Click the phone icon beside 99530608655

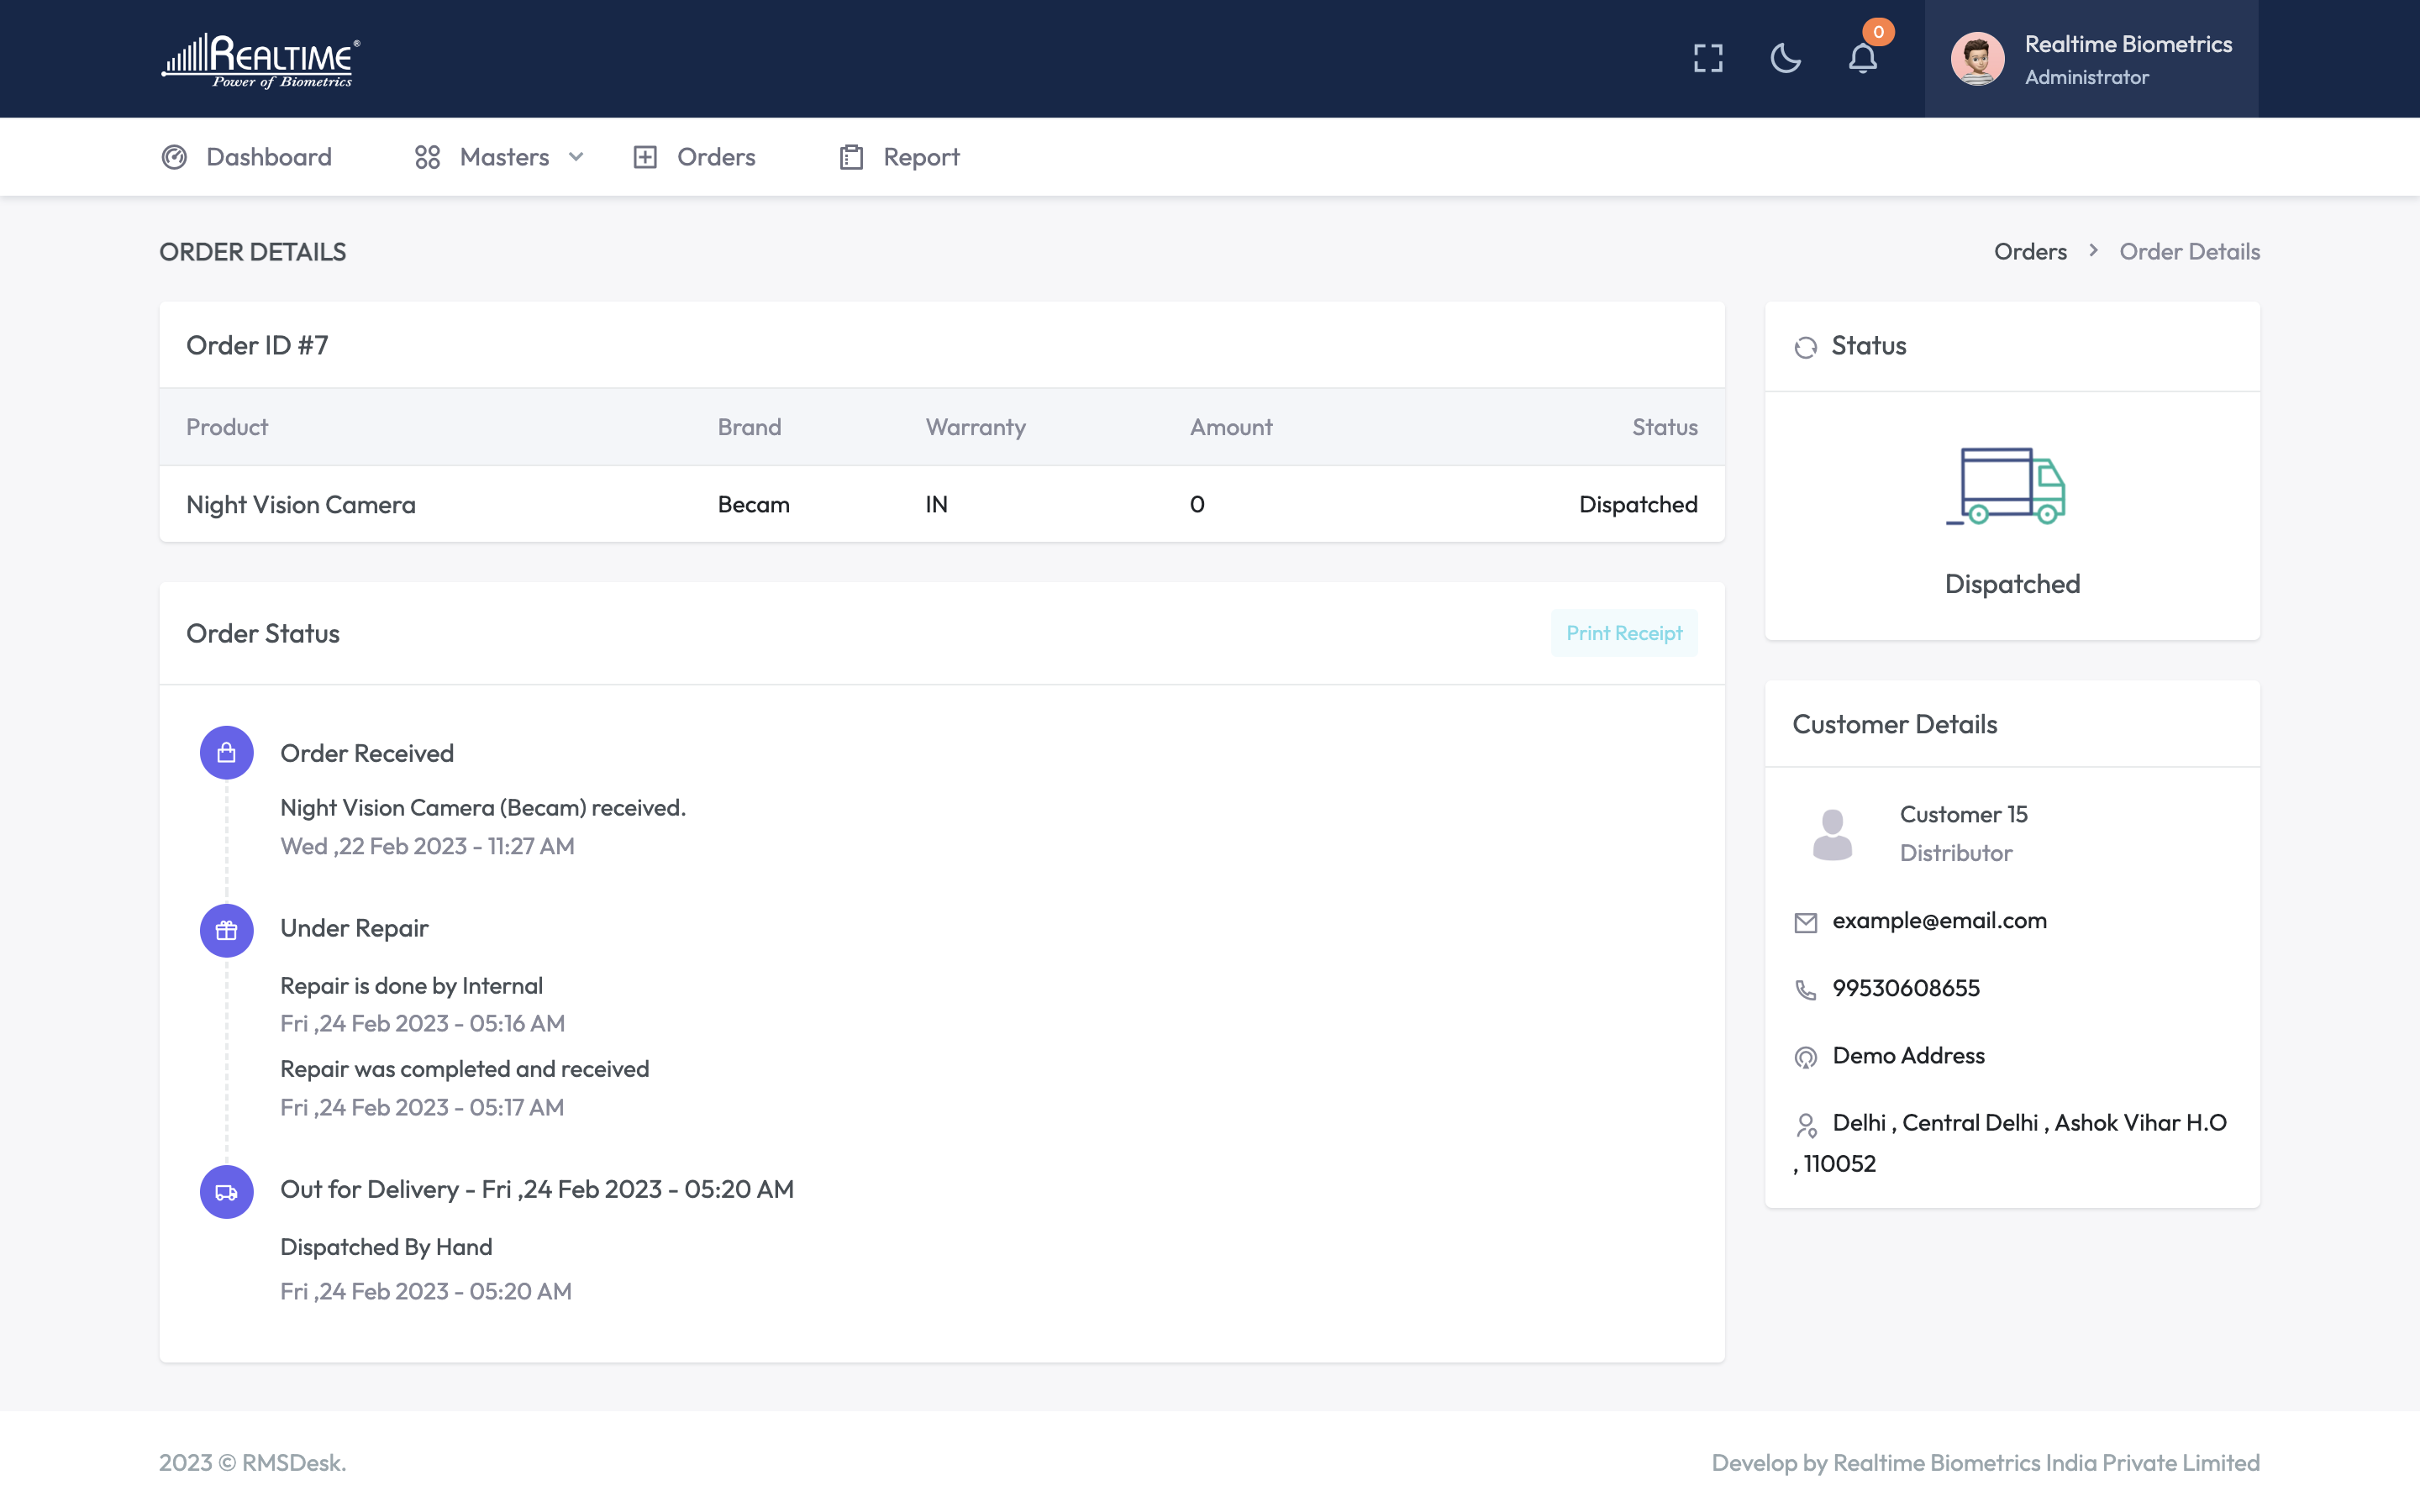(1805, 989)
